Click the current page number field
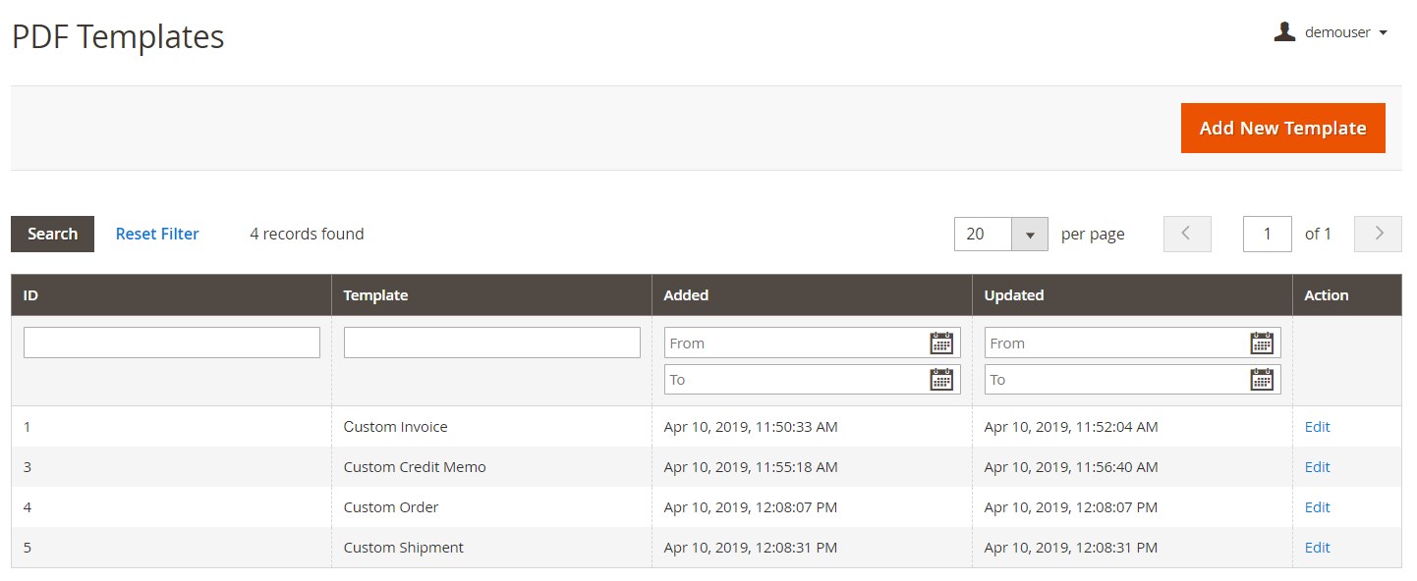The height and width of the screenshot is (581, 1417). pos(1267,234)
